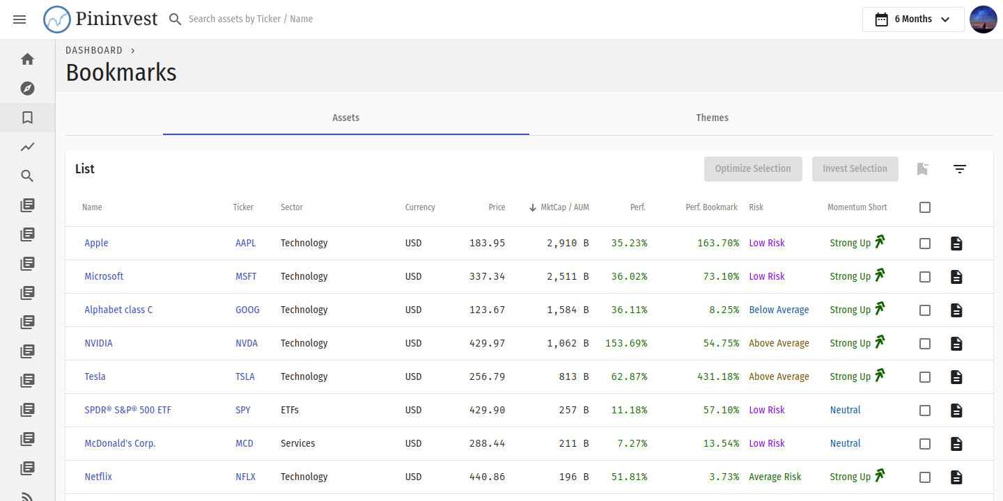Tick the select-all checkbox in the table header
This screenshot has width=1003, height=501.
tap(925, 207)
